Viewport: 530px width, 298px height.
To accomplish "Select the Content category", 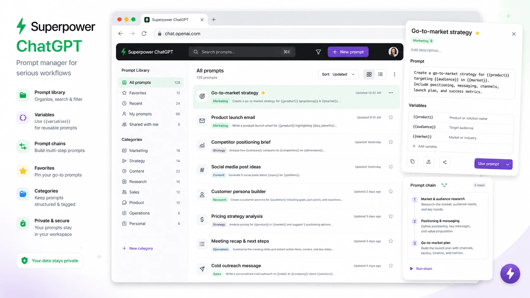I will (151, 171).
